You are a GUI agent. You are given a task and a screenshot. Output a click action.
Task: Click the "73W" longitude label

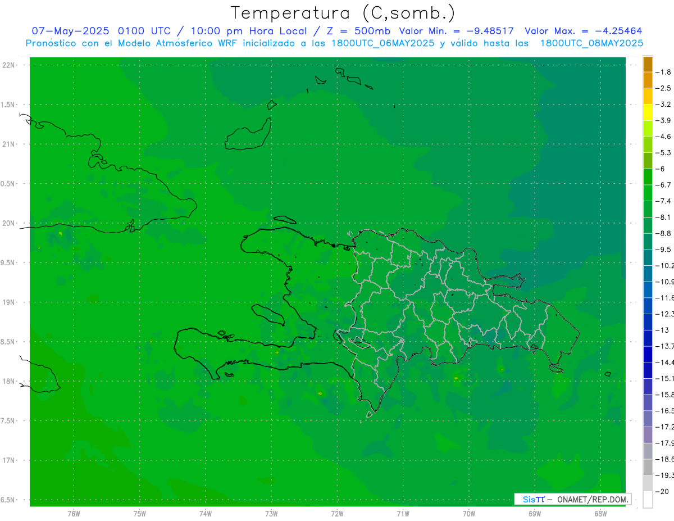pyautogui.click(x=271, y=513)
